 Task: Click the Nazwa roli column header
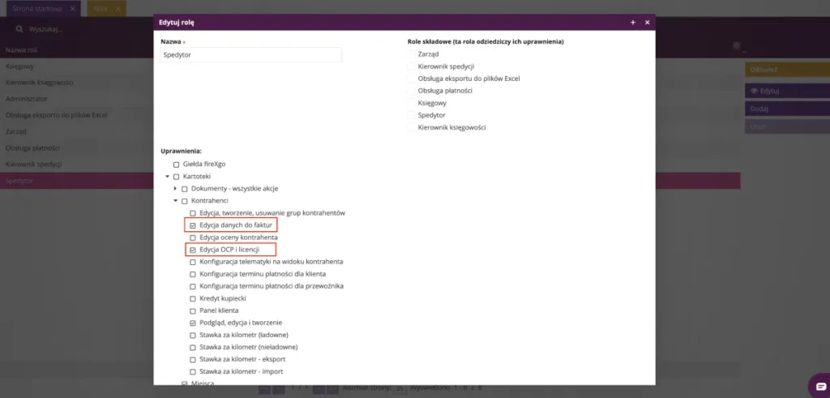pos(21,49)
